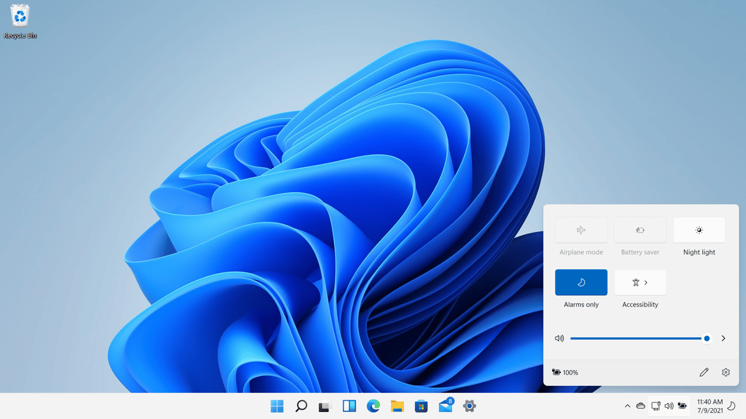Expand hidden icons in the system tray
Viewport: 746px width, 419px height.
[x=627, y=406]
